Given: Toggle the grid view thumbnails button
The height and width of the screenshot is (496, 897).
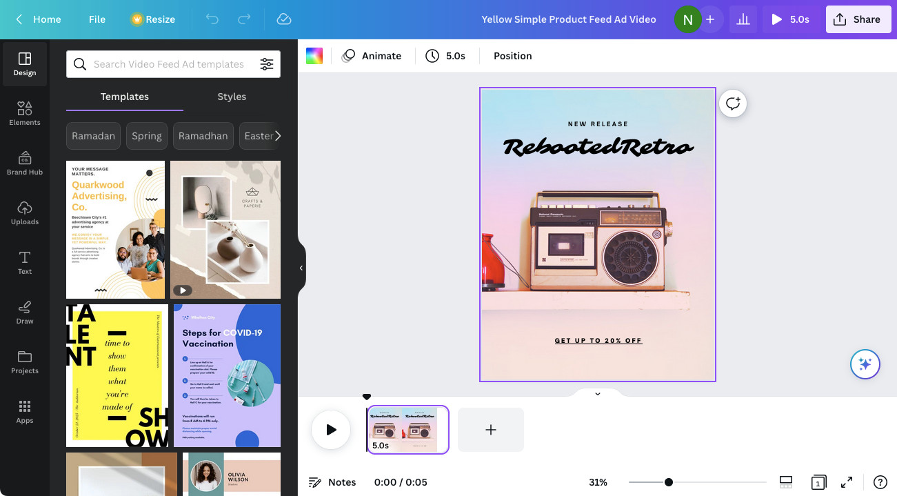Looking at the screenshot, I should point(786,482).
